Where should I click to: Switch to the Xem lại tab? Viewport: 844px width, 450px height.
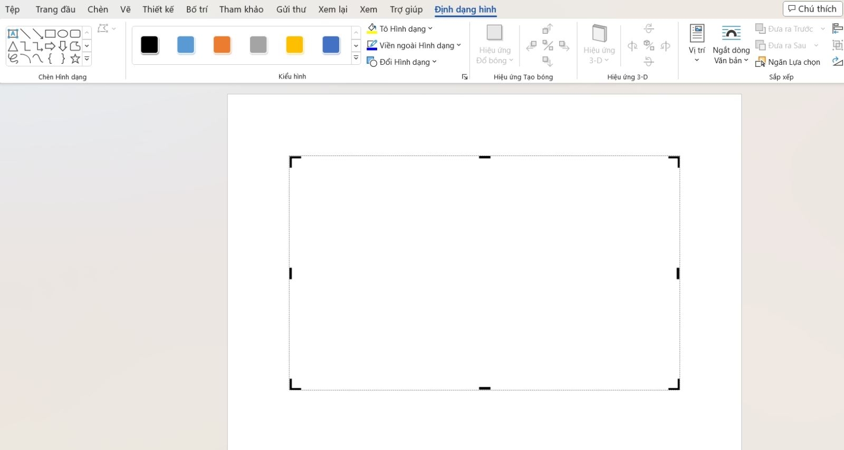pos(333,9)
